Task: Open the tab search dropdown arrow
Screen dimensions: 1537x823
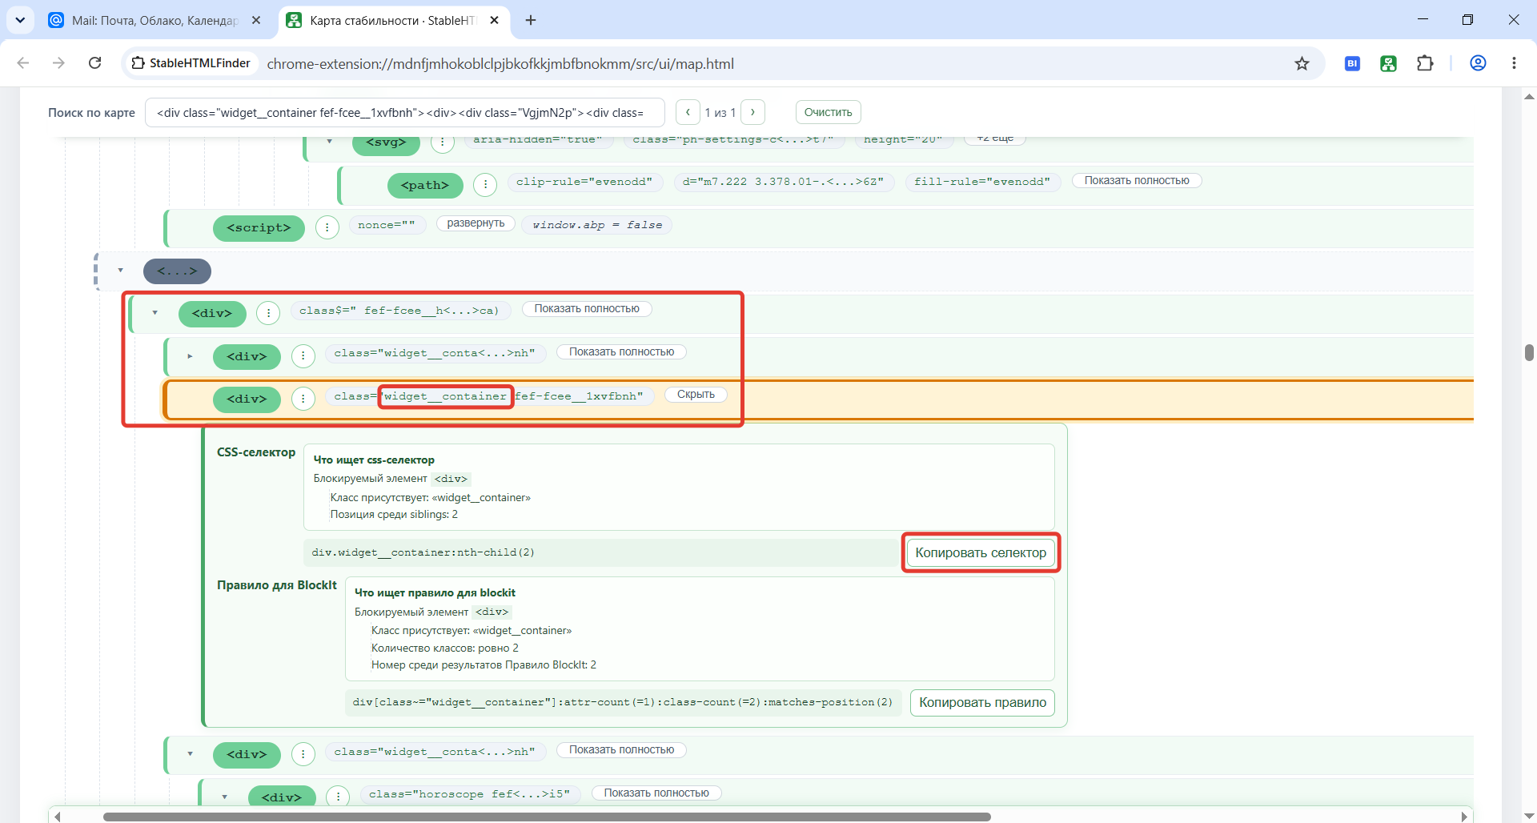Action: point(20,20)
